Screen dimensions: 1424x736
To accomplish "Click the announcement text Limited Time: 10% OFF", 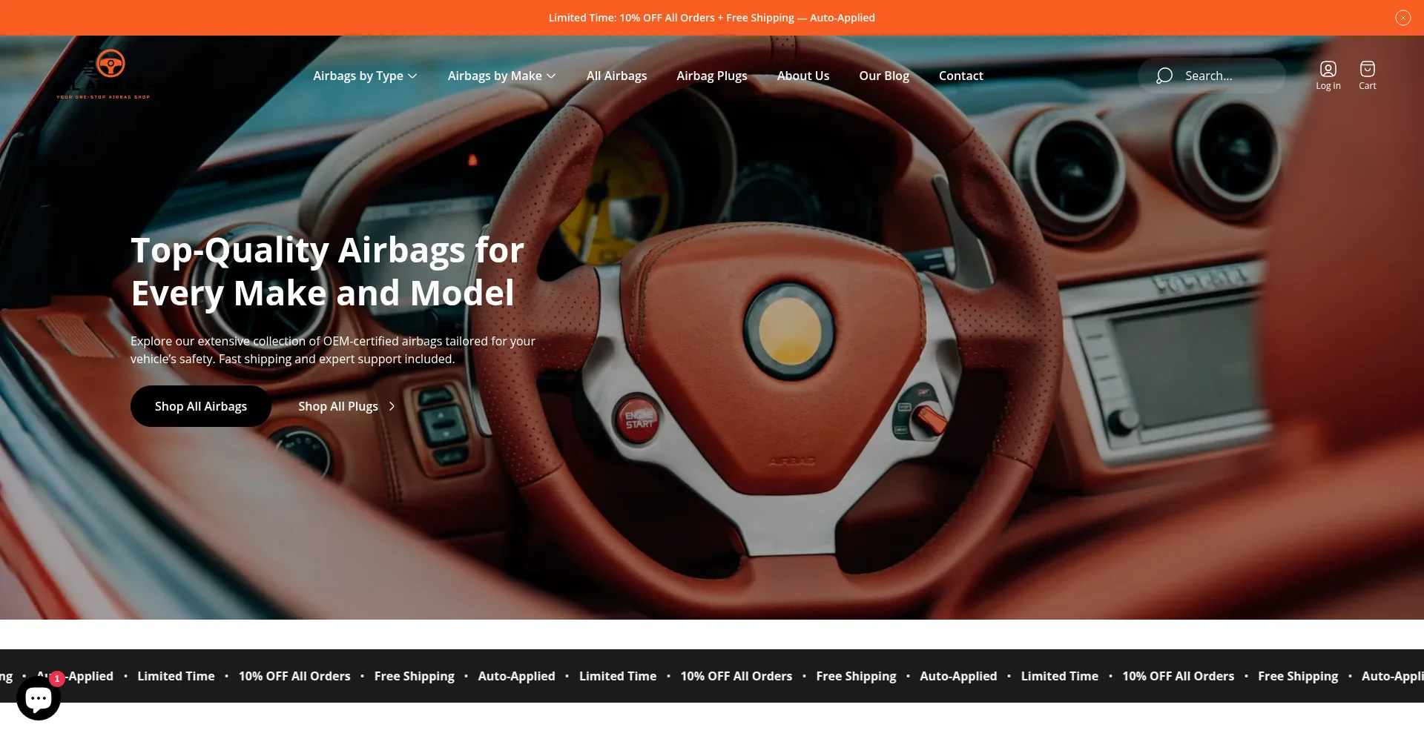I will tap(711, 18).
